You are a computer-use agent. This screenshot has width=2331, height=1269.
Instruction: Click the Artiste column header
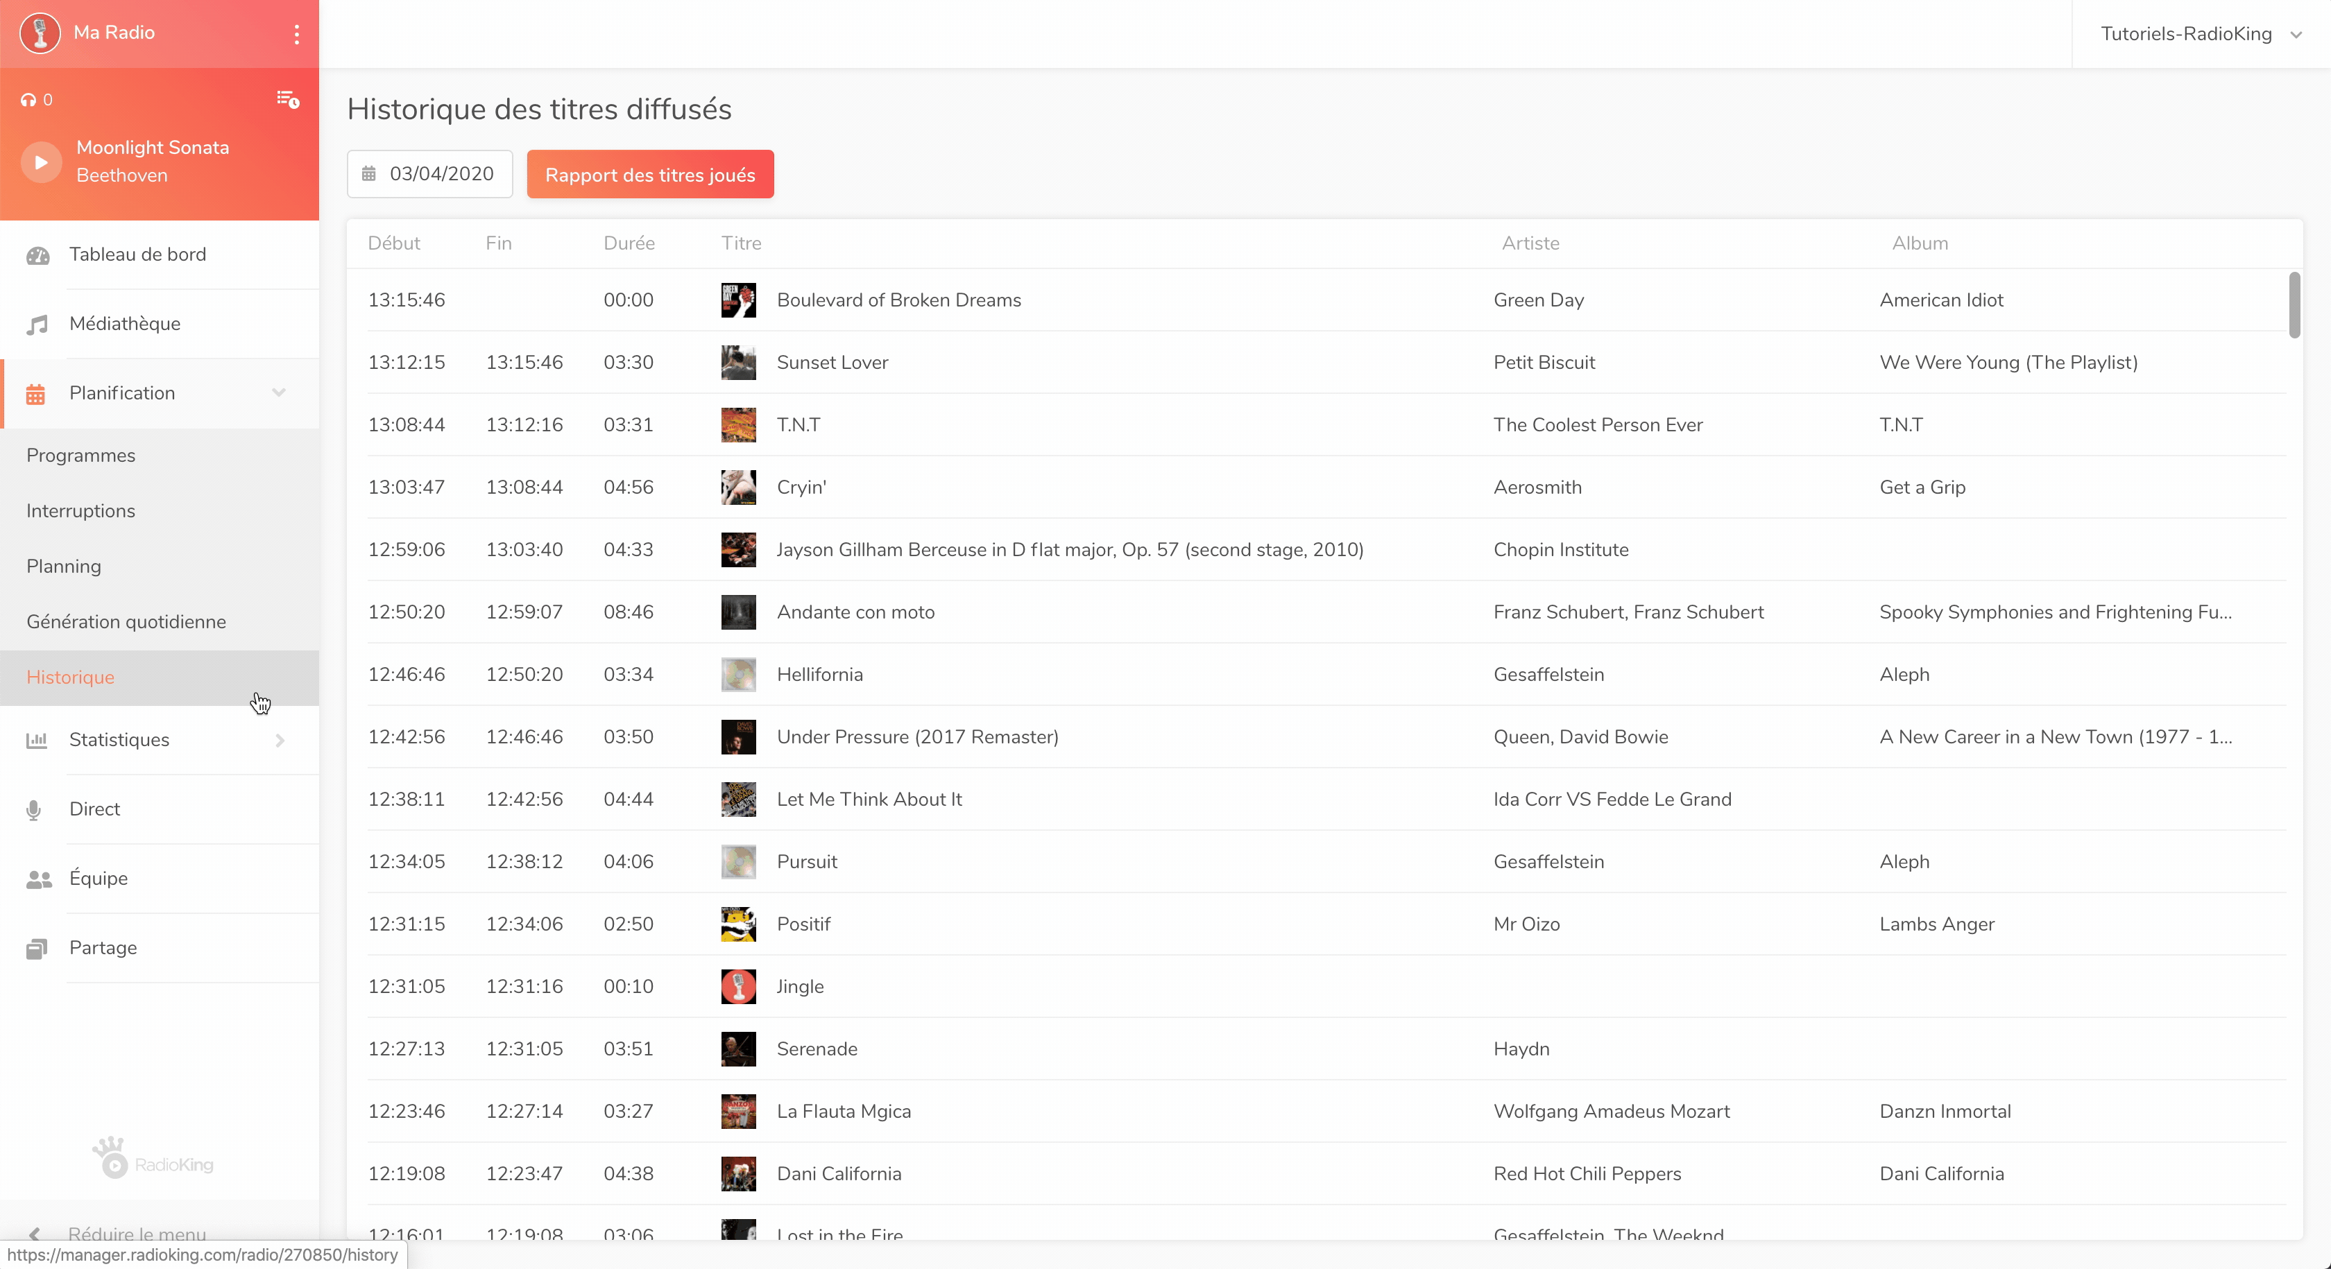click(1530, 243)
